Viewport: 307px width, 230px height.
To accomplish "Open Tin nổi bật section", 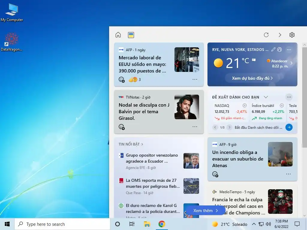I will pos(131,144).
